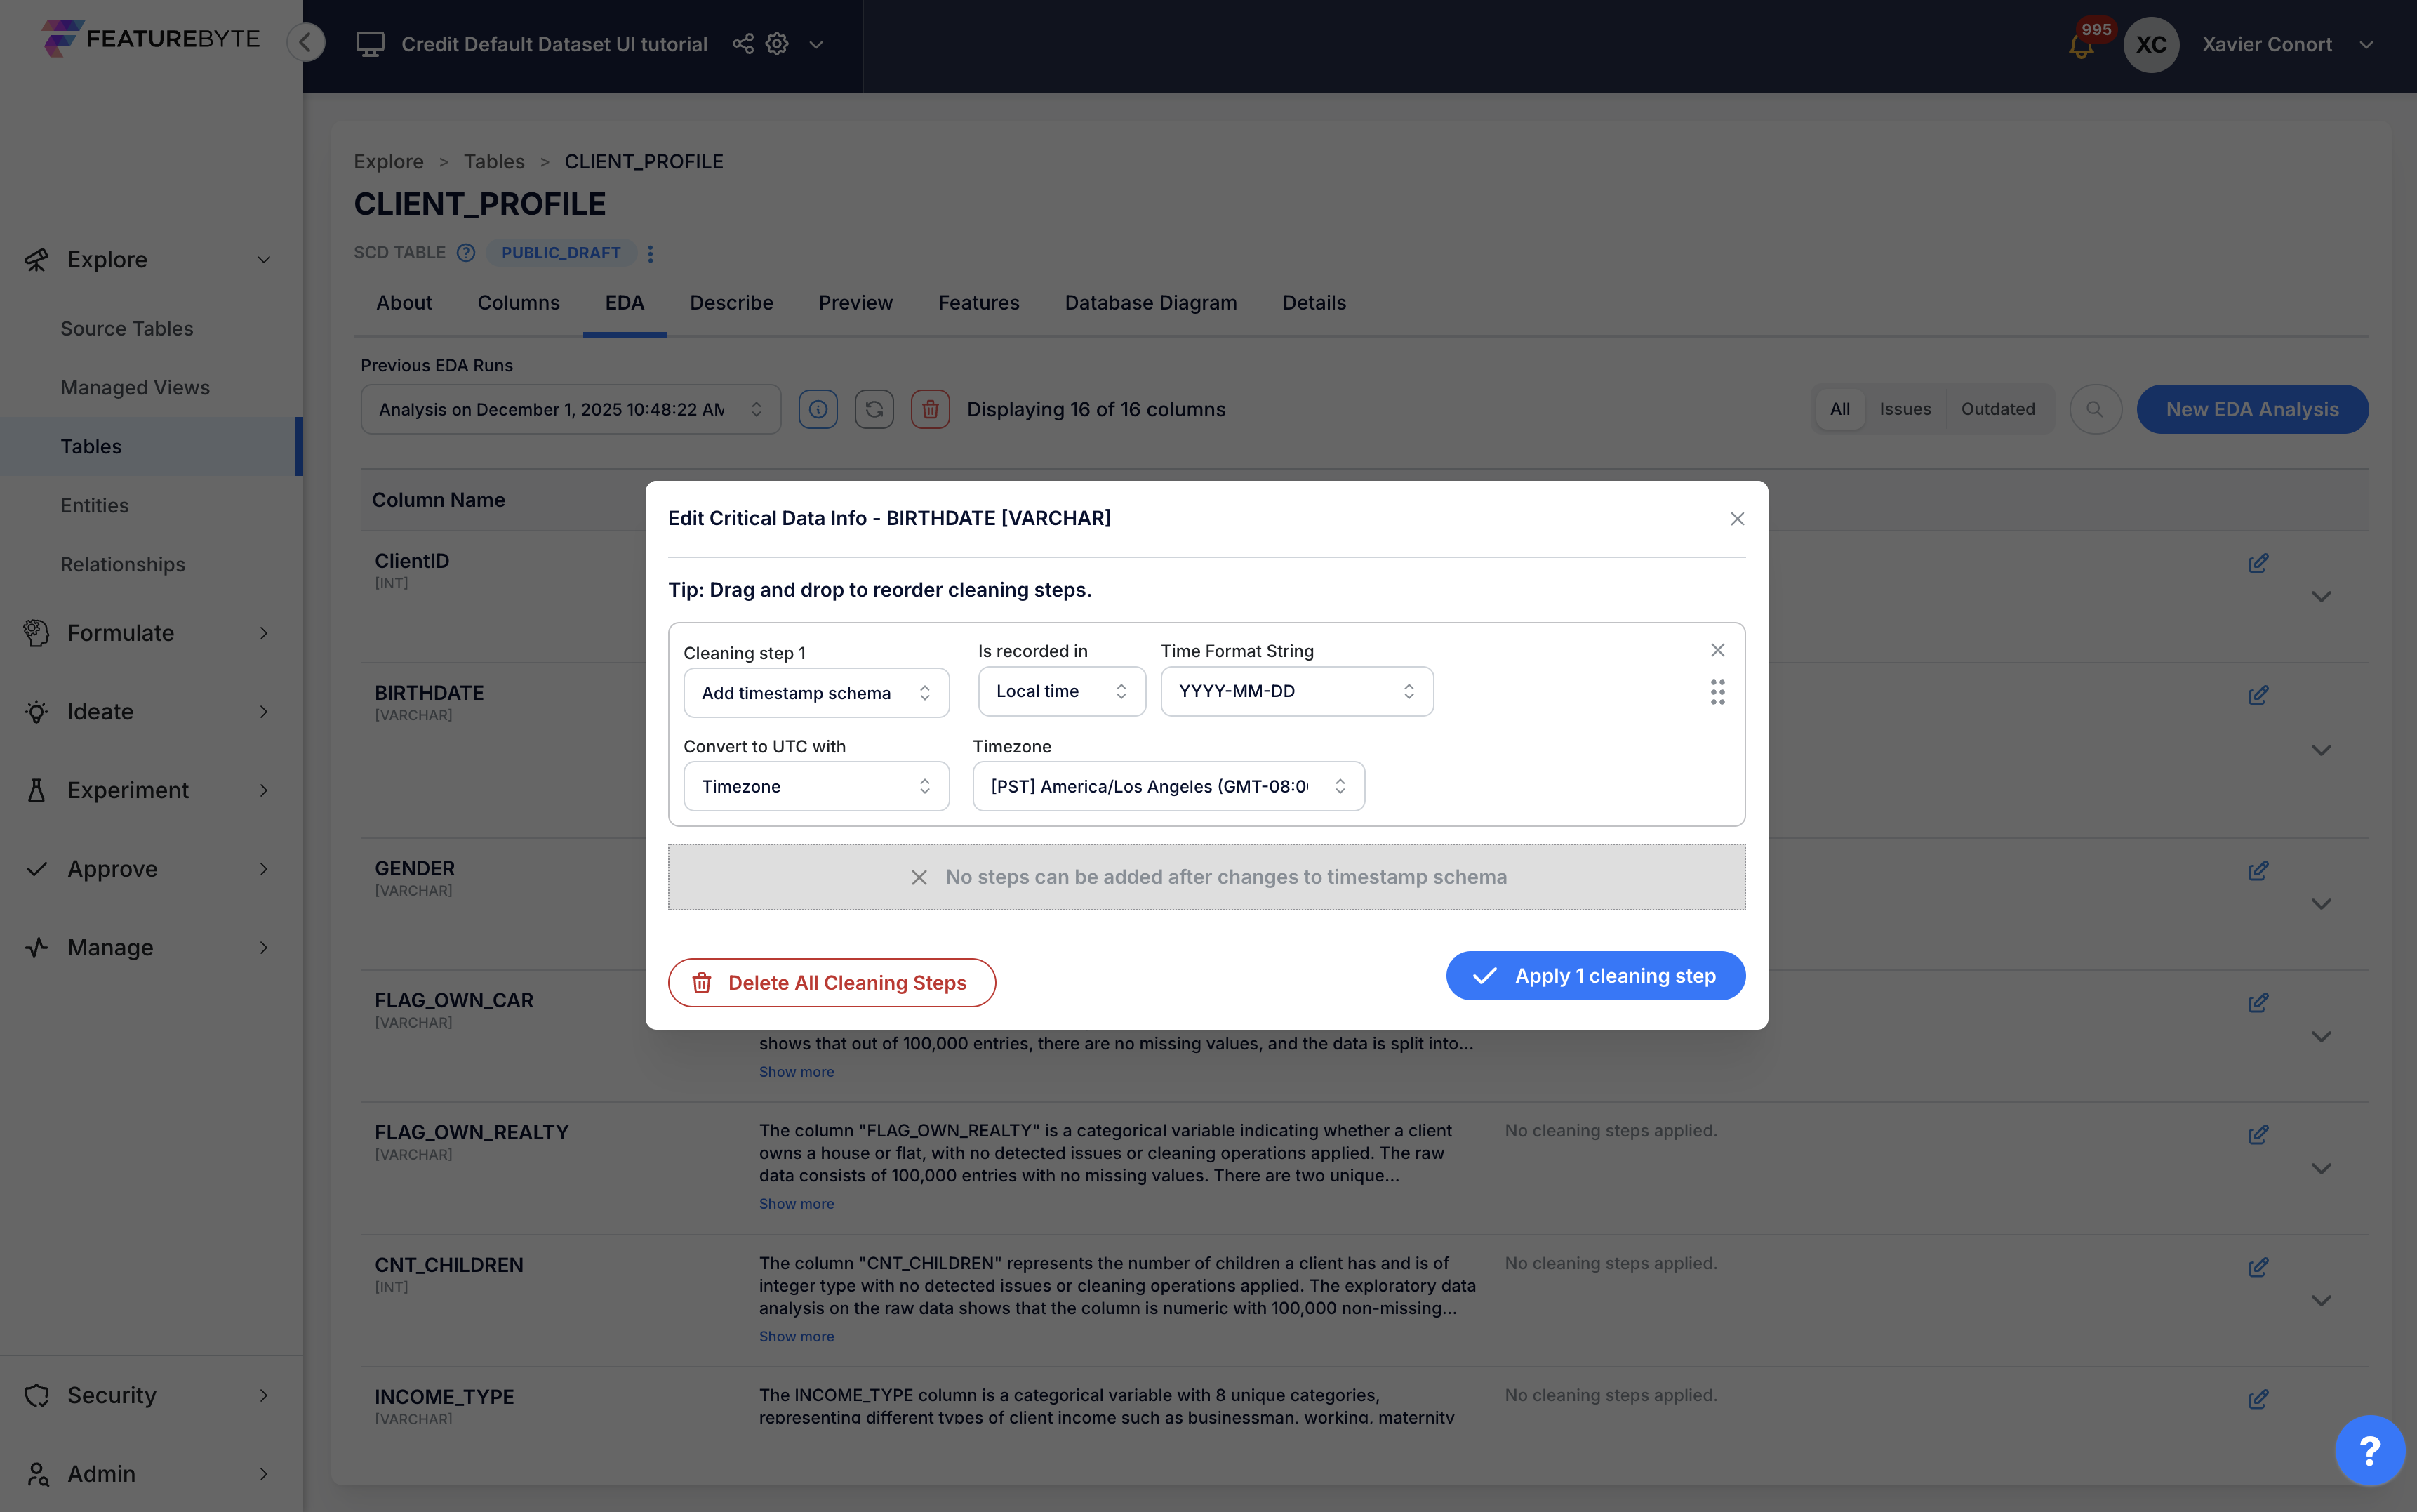
Task: Open the Time Format String dropdown
Action: pyautogui.click(x=1296, y=691)
